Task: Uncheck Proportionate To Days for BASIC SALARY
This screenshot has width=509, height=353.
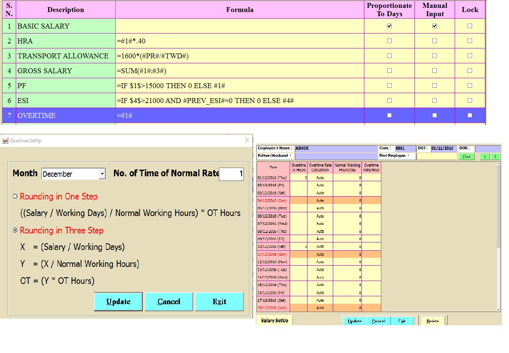Action: [389, 26]
